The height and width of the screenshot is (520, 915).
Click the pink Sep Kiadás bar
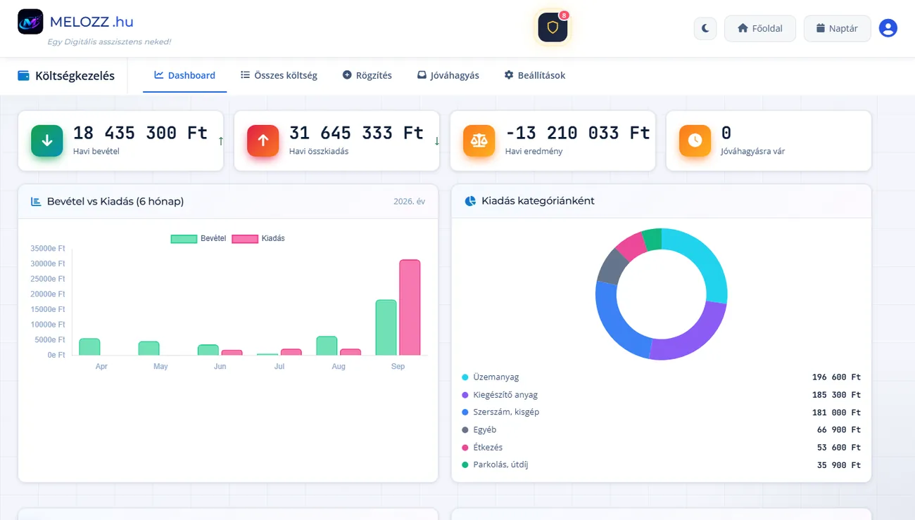tap(410, 308)
